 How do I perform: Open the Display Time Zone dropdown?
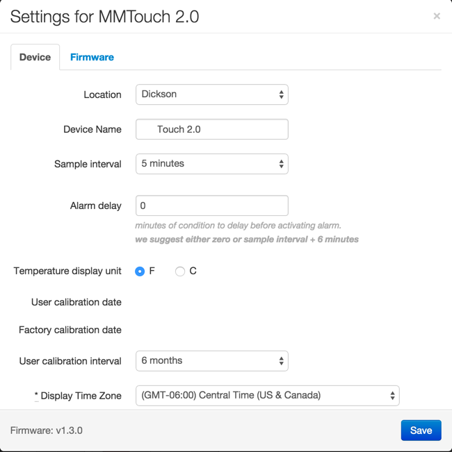pyautogui.click(x=268, y=396)
